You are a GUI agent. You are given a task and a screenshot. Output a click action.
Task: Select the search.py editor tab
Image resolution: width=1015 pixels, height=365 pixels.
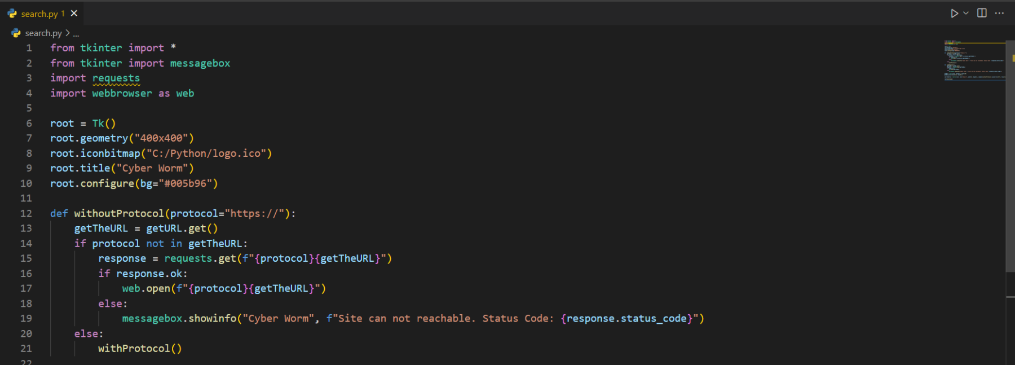[39, 14]
